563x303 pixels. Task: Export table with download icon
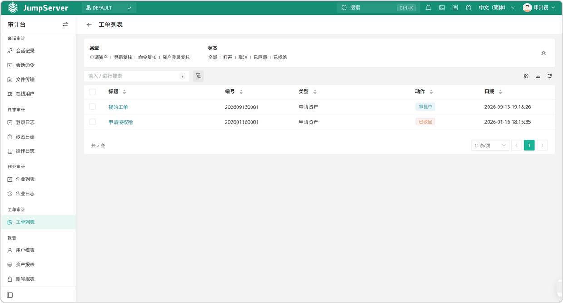[538, 76]
